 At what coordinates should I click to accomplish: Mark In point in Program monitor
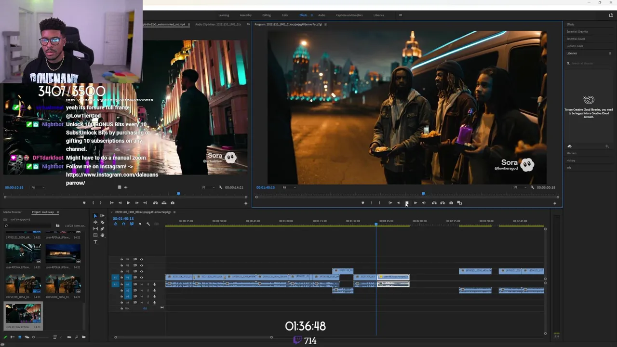click(372, 203)
